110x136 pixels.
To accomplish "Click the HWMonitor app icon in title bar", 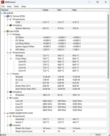I will (3, 2).
